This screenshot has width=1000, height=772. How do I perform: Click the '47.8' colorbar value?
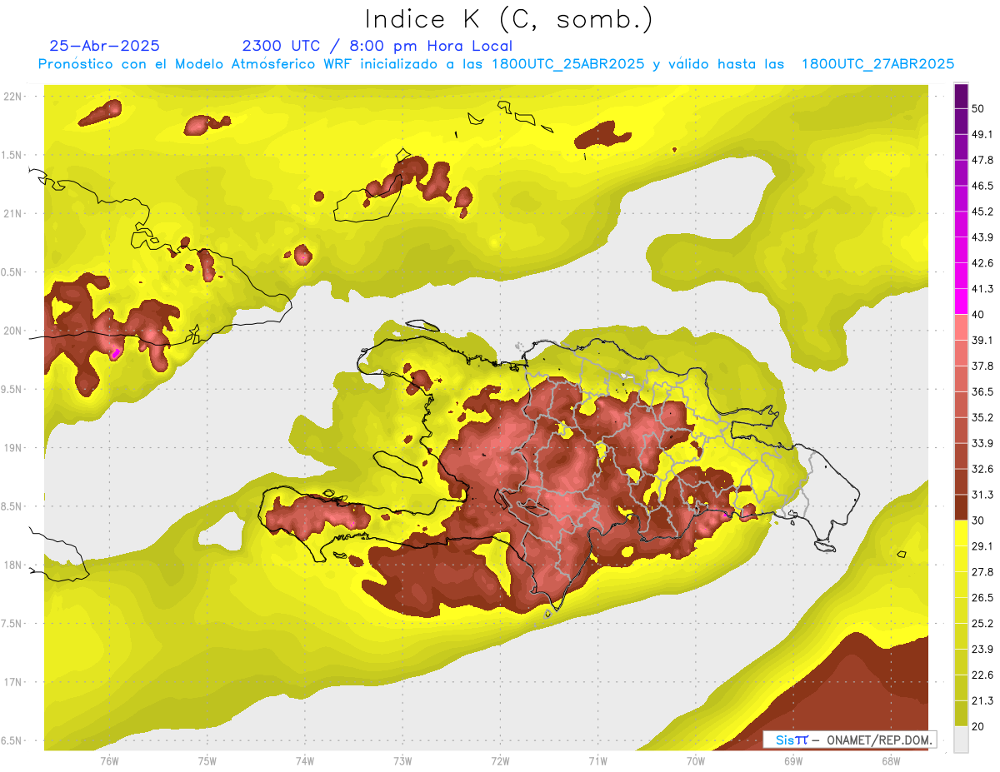[x=982, y=160]
